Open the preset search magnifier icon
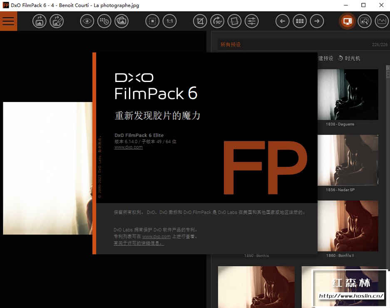The width and height of the screenshot is (390, 308). click(x=365, y=21)
